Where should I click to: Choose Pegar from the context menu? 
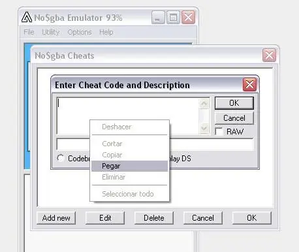[130, 166]
